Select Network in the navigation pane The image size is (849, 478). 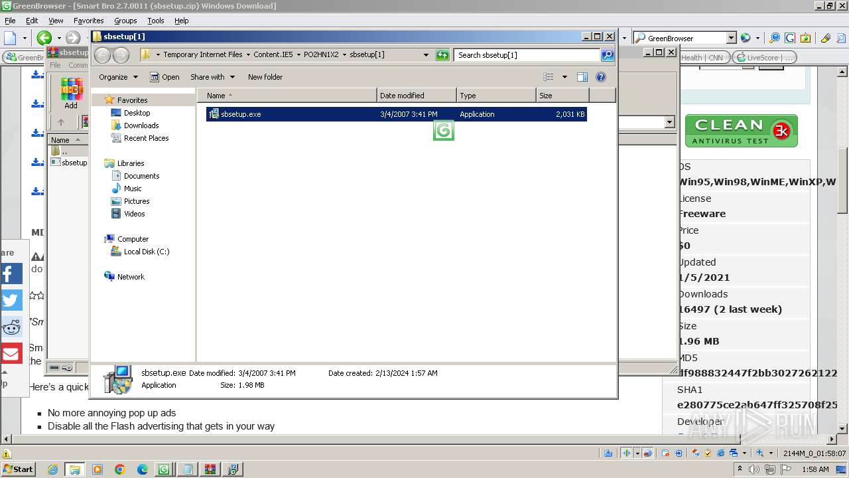131,277
